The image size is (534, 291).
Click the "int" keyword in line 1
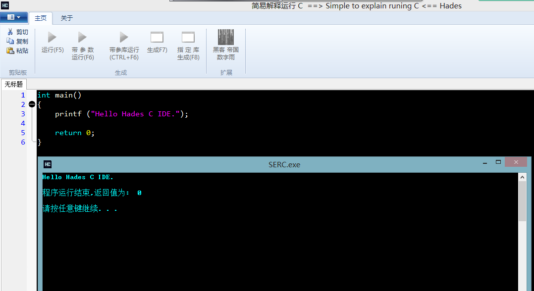[44, 95]
